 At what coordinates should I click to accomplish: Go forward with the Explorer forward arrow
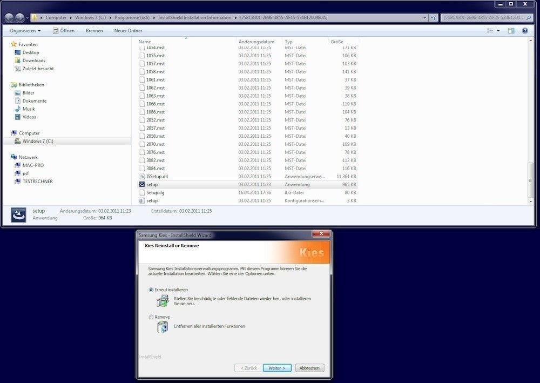click(20, 17)
